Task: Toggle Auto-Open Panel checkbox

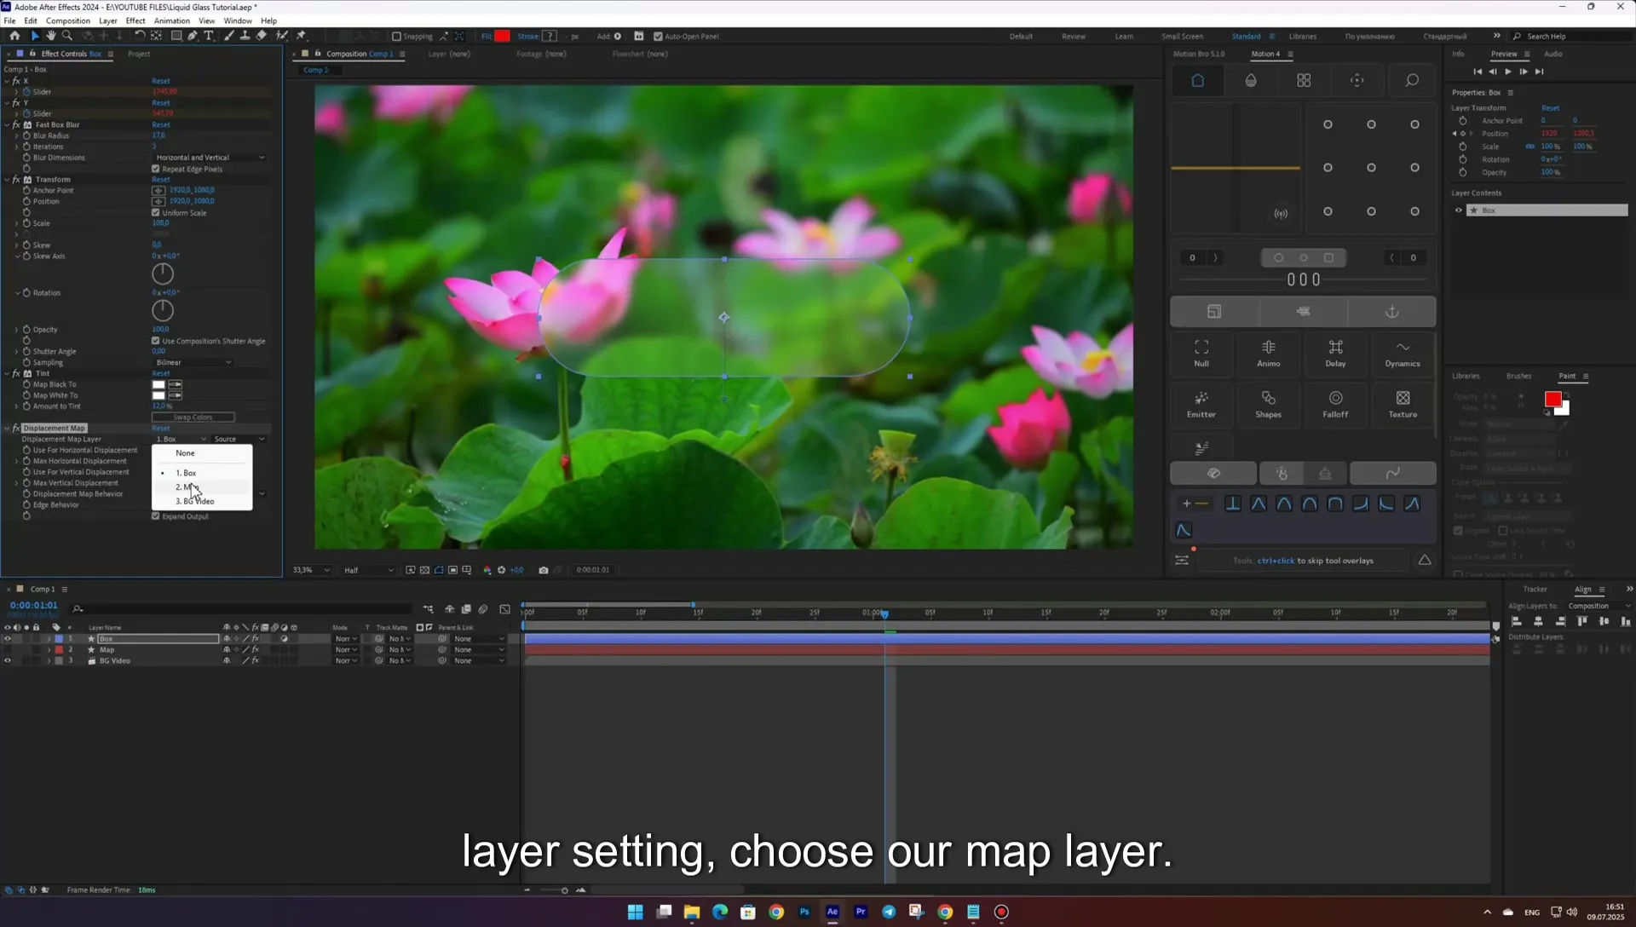Action: [658, 37]
